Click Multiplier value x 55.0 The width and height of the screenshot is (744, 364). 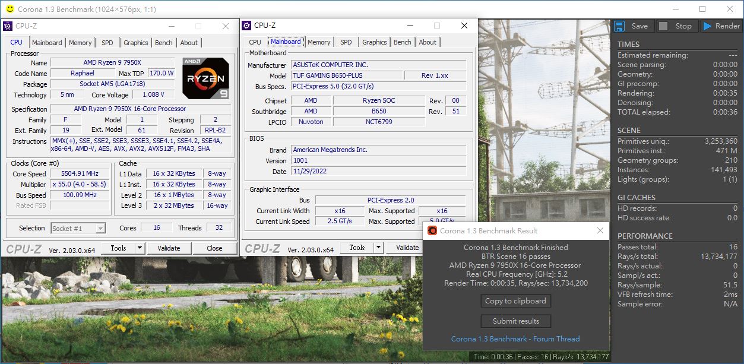[79, 184]
